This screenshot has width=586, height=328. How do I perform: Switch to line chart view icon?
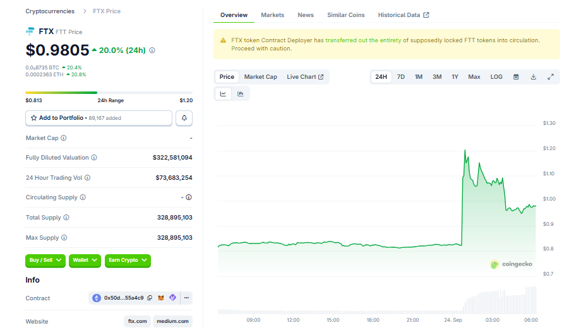(x=223, y=93)
